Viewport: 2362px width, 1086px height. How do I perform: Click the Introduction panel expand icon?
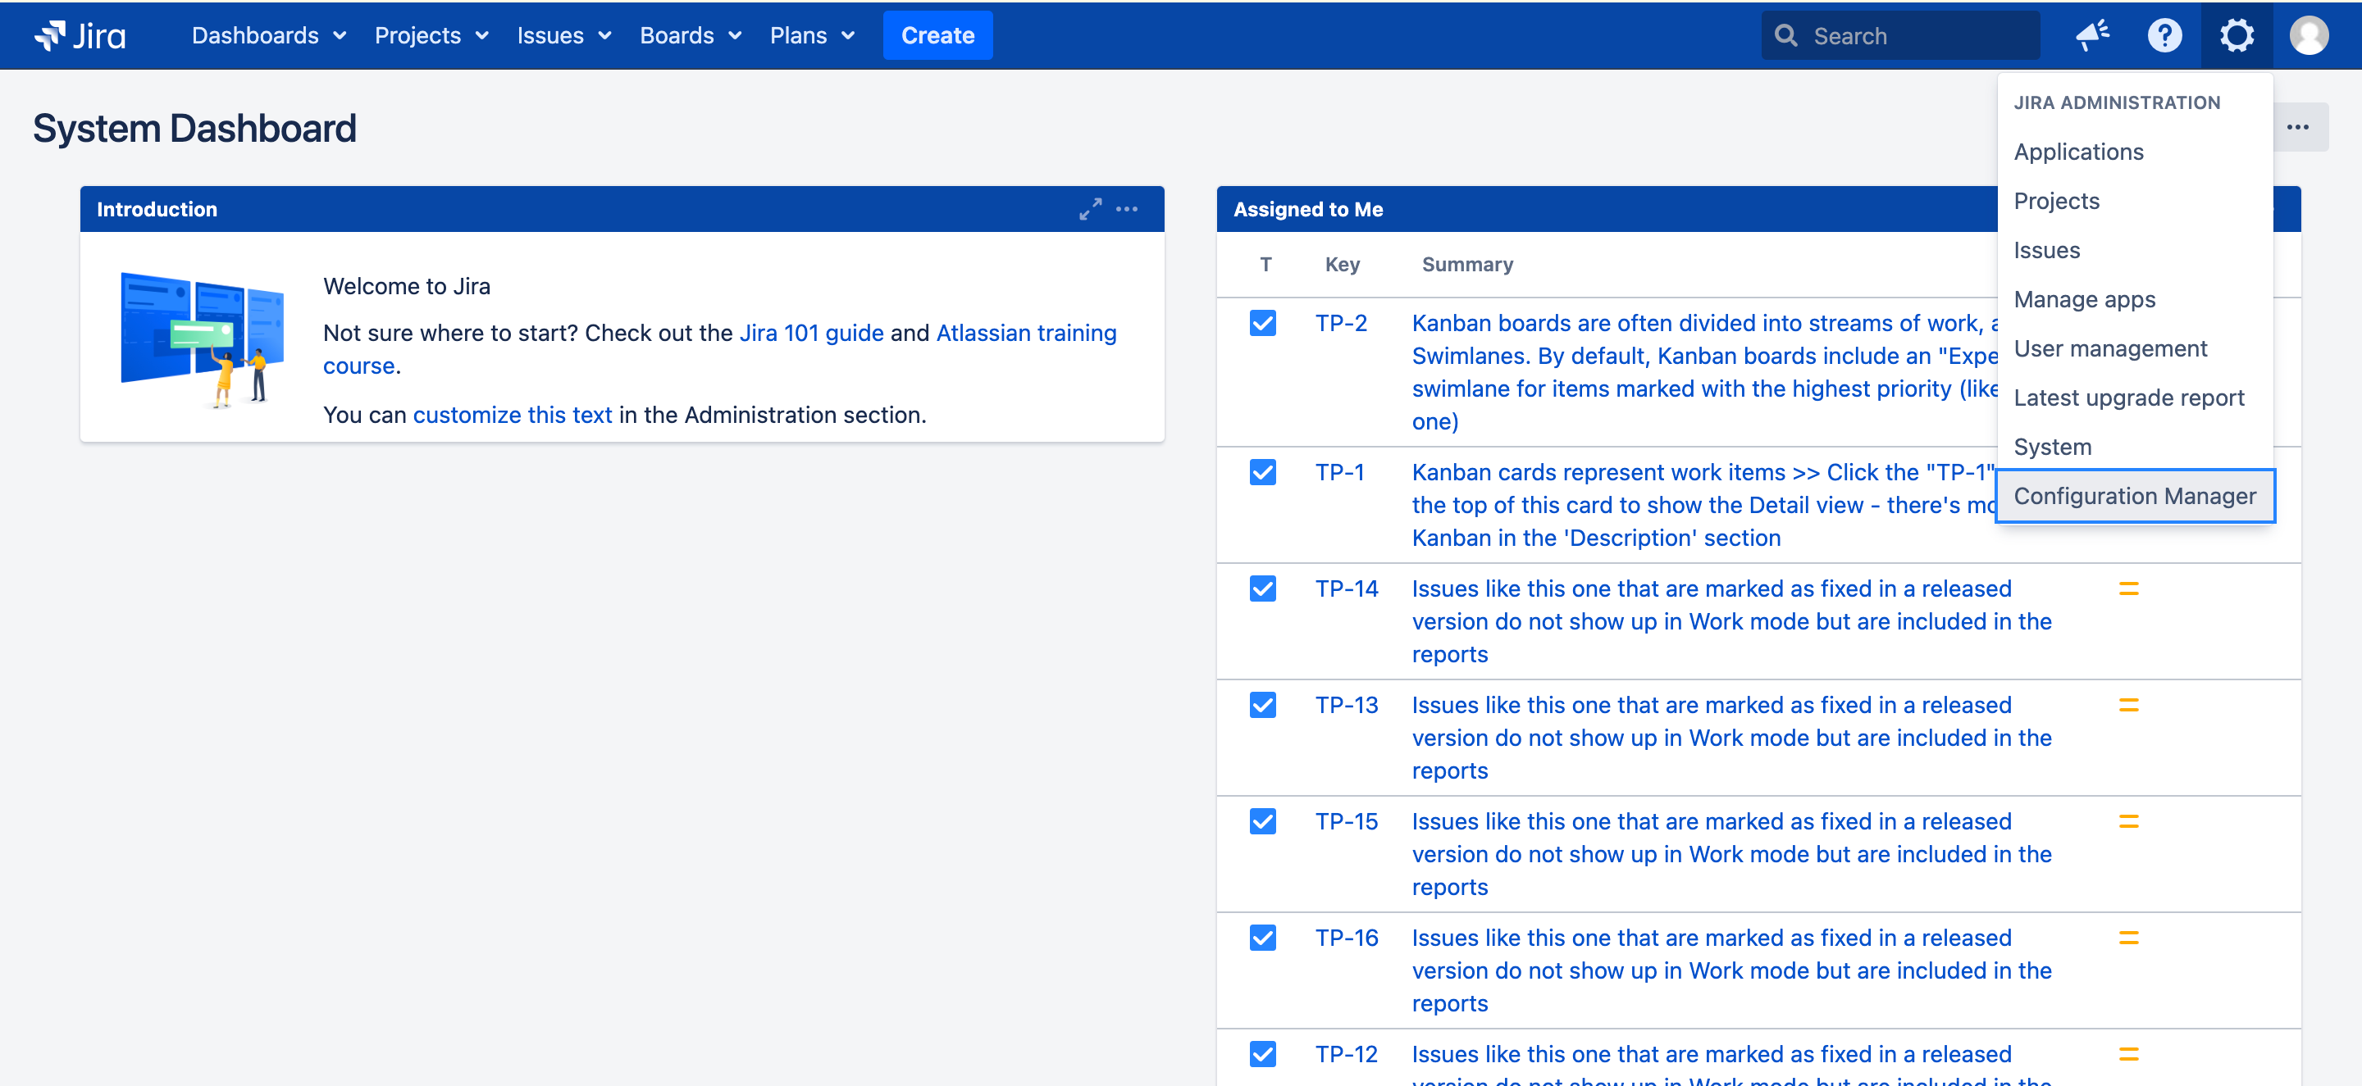(1091, 208)
